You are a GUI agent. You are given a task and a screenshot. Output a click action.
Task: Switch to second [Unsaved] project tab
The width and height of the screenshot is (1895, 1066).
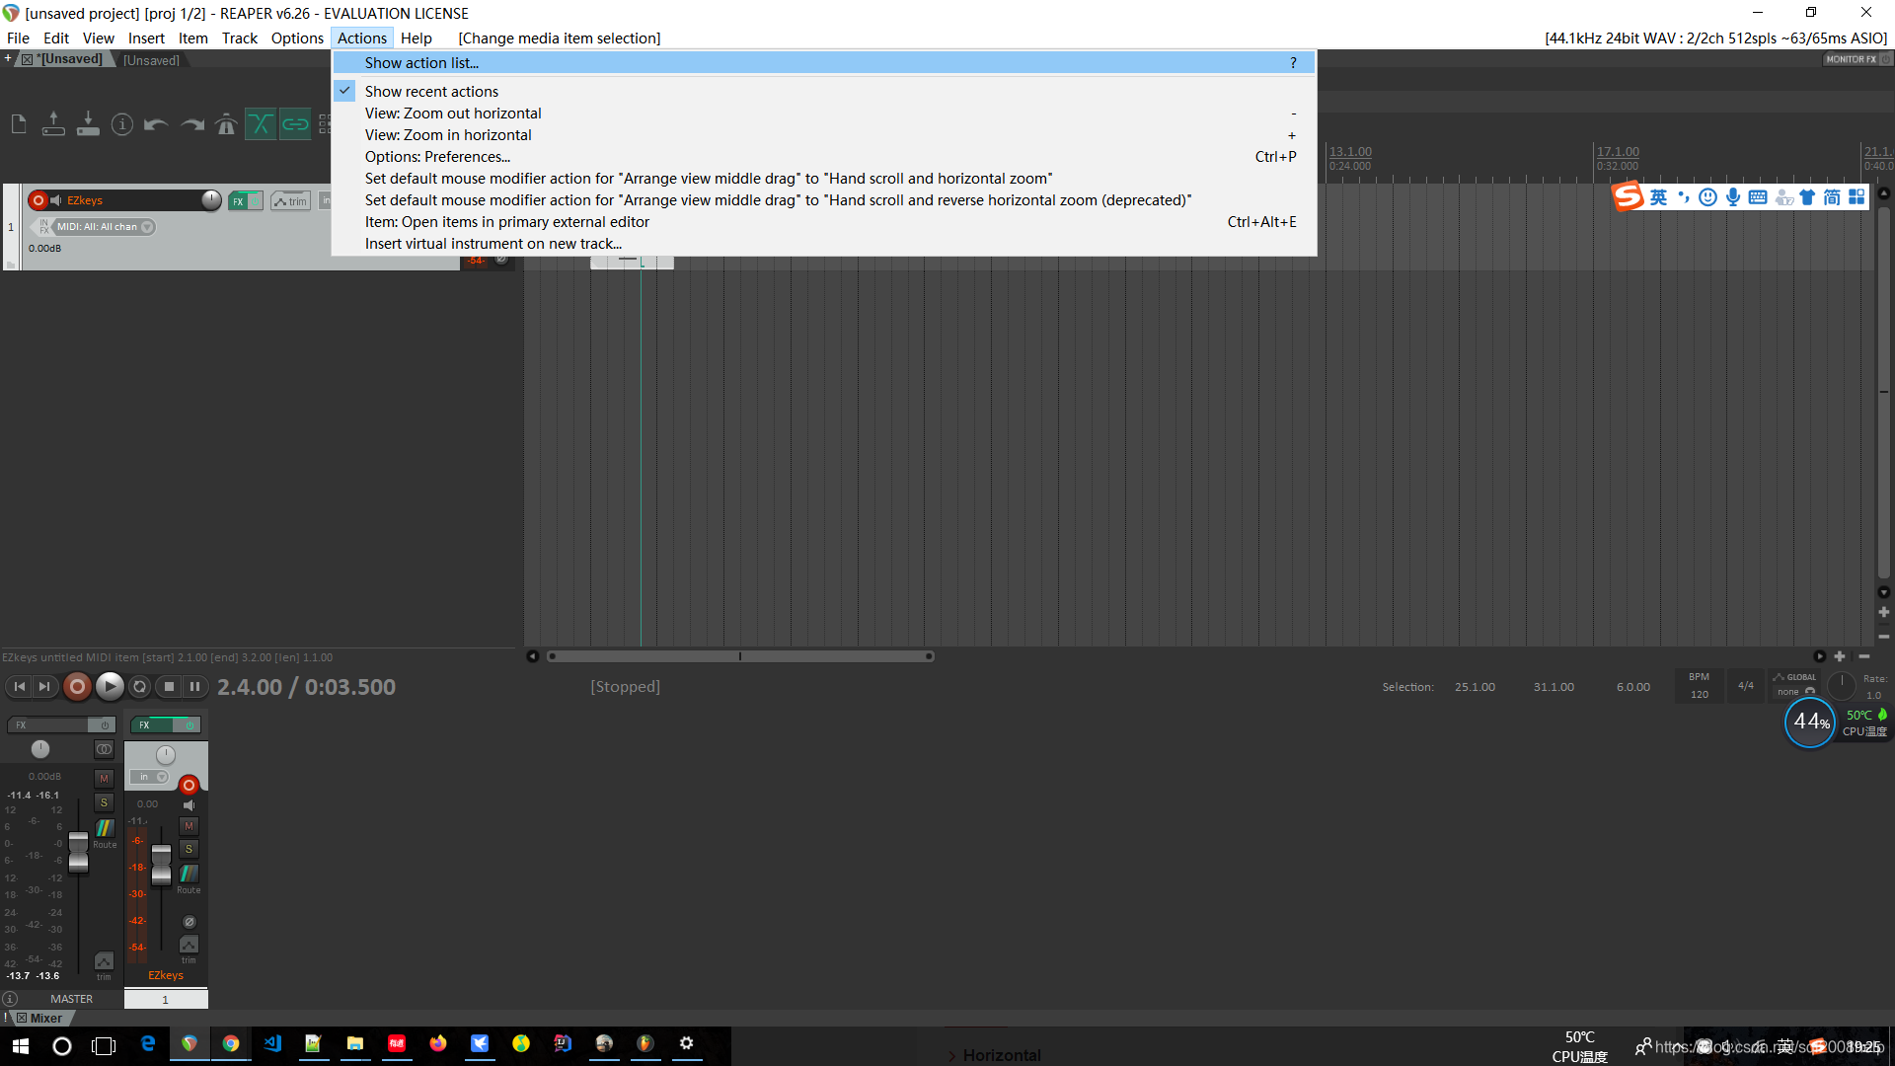(151, 60)
